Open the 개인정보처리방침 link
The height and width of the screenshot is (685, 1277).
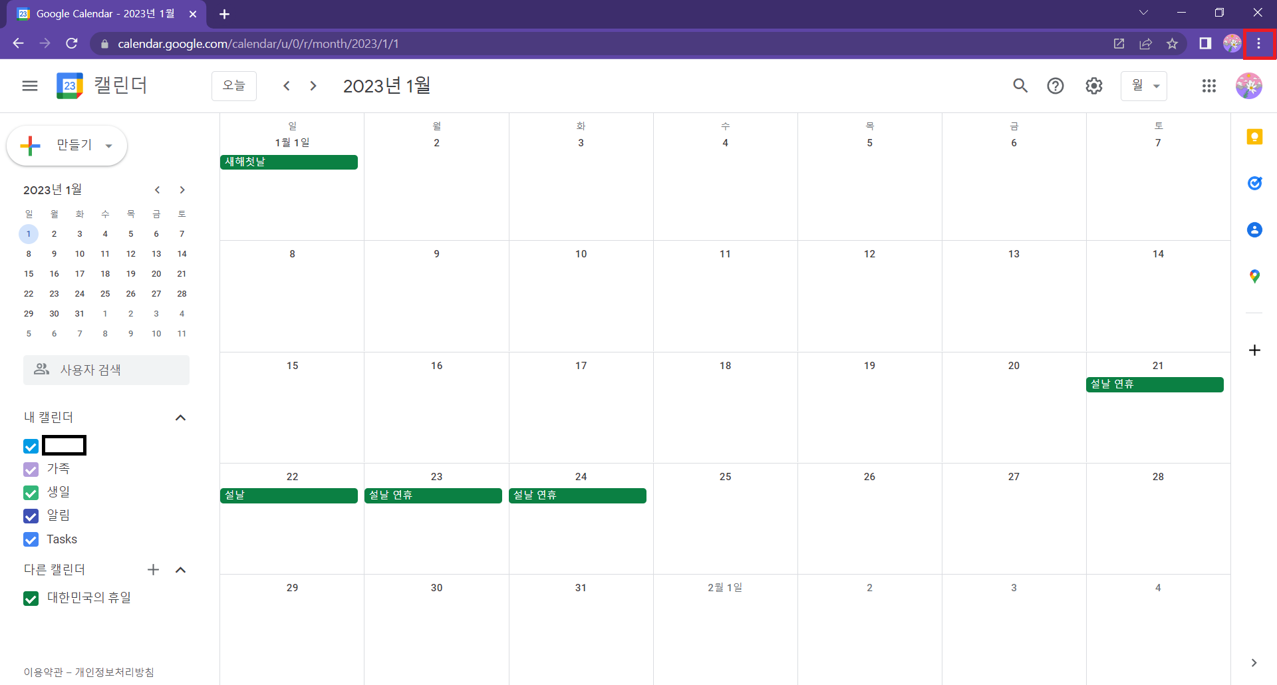(x=114, y=672)
